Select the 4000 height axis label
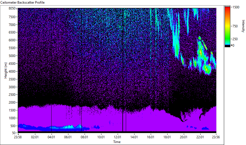The width and height of the screenshot is (246, 145). pyautogui.click(x=12, y=72)
